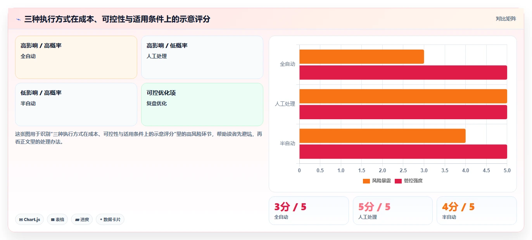Click the 人工处理 y-axis label

[x=285, y=104]
